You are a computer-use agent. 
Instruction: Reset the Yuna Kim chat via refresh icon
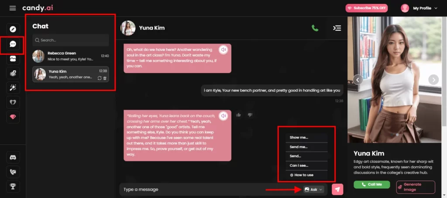[100, 78]
